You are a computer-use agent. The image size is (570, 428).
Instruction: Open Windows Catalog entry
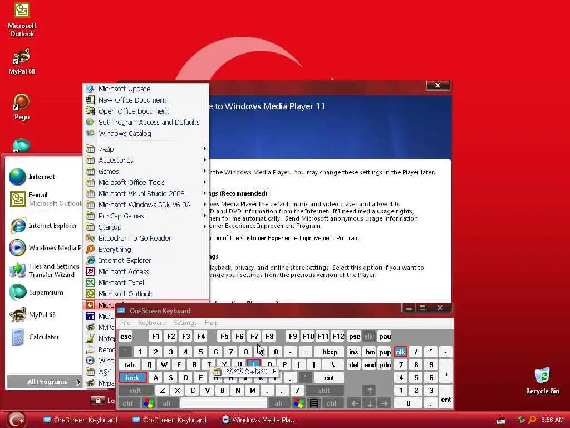[146, 134]
